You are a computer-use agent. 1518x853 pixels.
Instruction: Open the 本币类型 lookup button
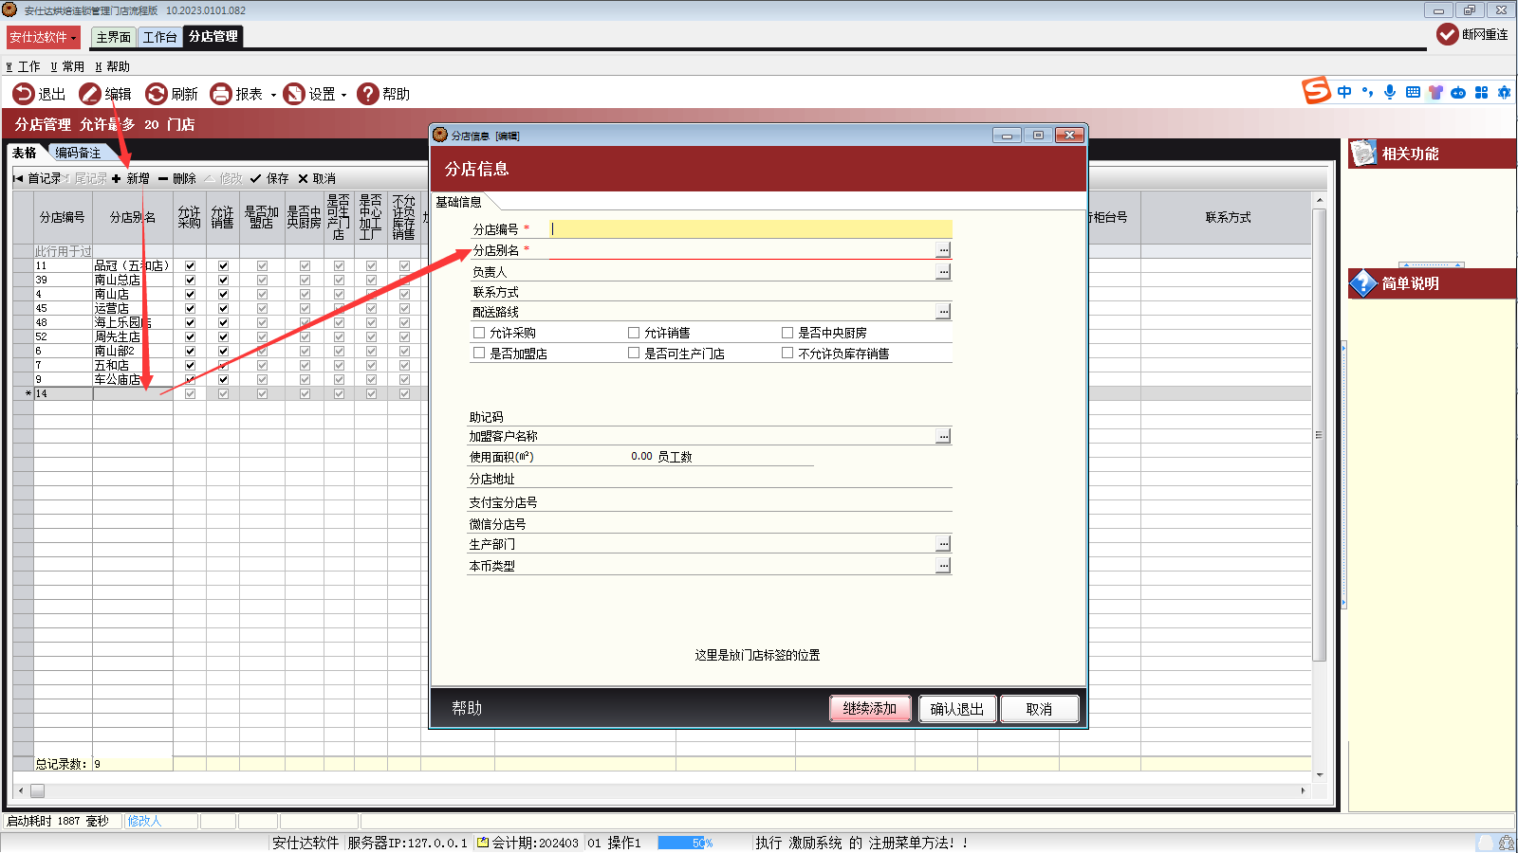[943, 566]
